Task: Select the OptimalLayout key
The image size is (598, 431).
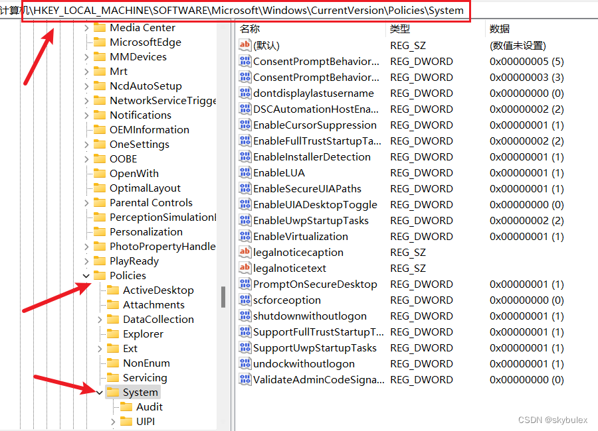Action: point(145,188)
